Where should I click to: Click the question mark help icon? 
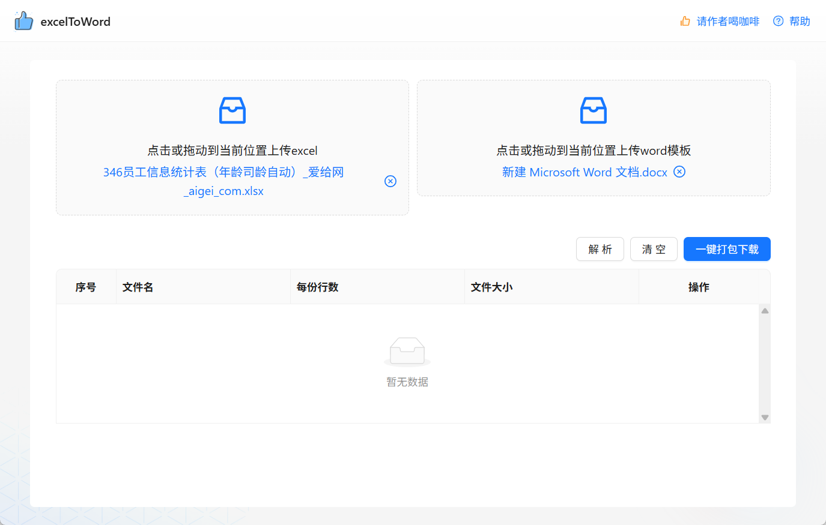(x=778, y=20)
